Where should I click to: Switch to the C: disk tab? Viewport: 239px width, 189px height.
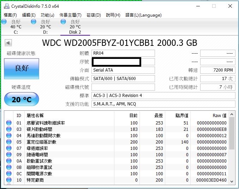pyautogui.click(x=16, y=27)
